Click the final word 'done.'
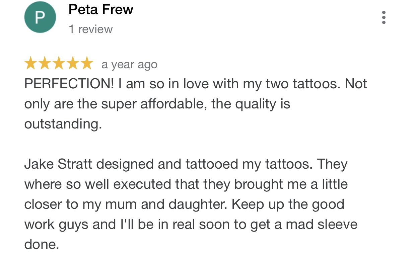The width and height of the screenshot is (416, 260). pos(42,244)
